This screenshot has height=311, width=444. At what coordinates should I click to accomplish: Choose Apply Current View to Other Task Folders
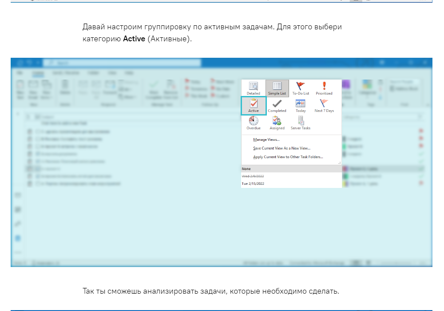click(x=288, y=157)
